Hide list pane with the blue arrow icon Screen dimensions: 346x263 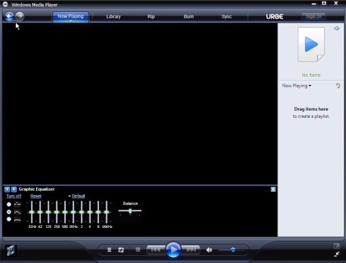point(337,28)
